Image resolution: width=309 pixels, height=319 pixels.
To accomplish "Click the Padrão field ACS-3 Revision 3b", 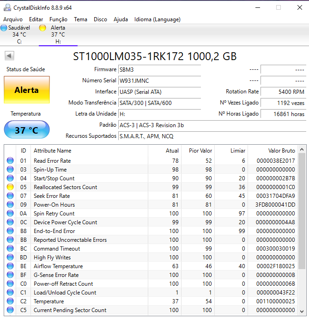I will [212, 125].
